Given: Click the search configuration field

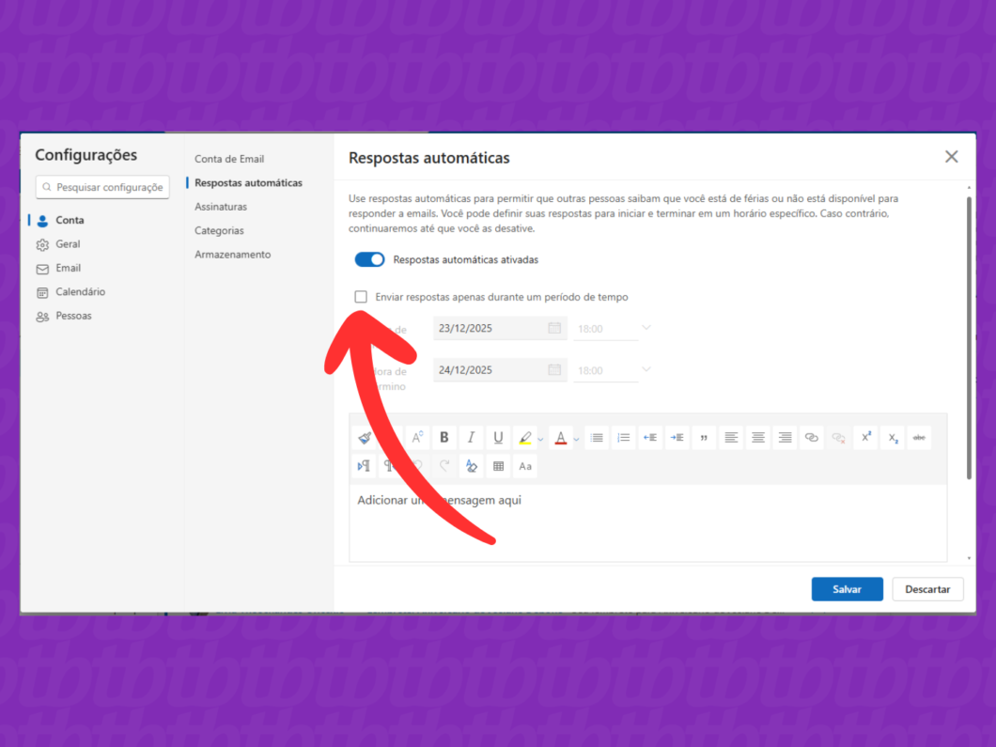Looking at the screenshot, I should 101,187.
